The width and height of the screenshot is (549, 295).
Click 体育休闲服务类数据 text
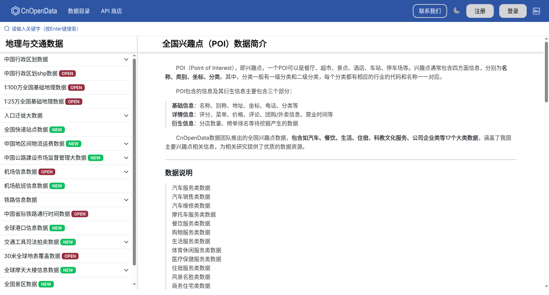pos(197,250)
